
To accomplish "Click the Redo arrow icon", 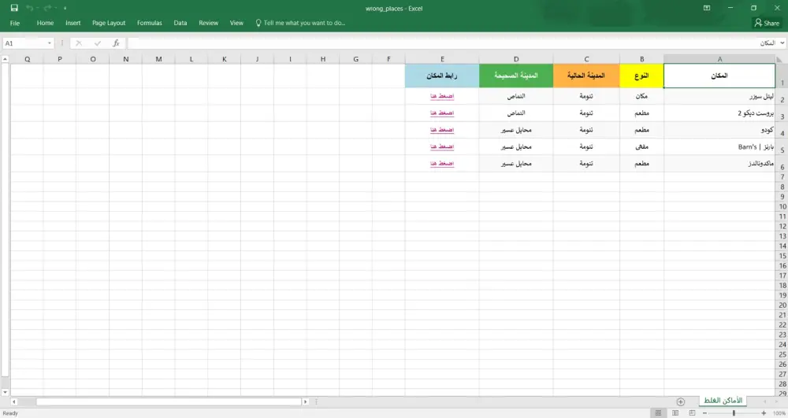I will 47,8.
